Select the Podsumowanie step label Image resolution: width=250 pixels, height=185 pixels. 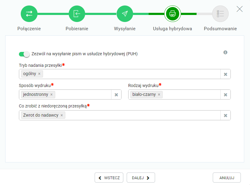point(220,29)
